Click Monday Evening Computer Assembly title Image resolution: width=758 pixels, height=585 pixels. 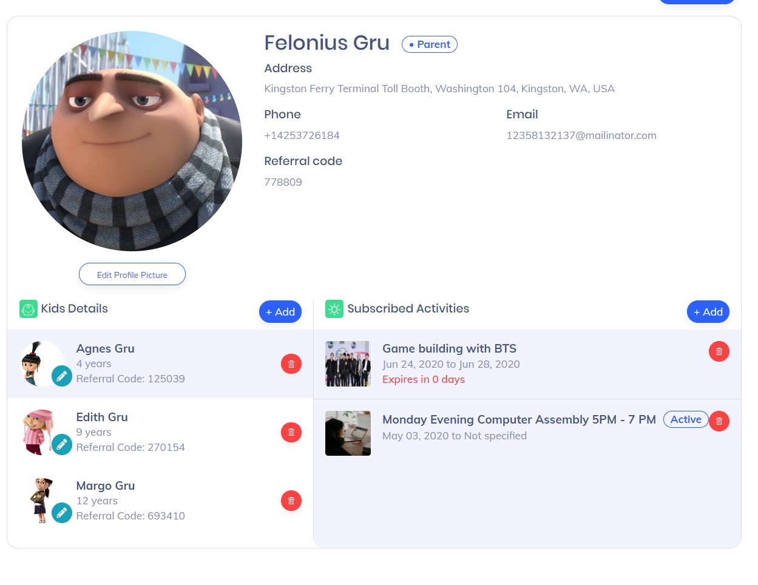[519, 420]
